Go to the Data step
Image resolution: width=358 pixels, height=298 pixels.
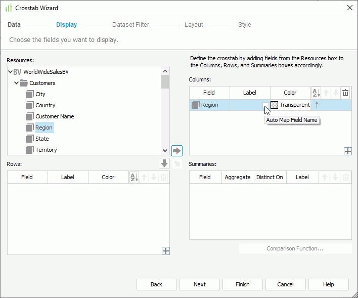(x=14, y=25)
